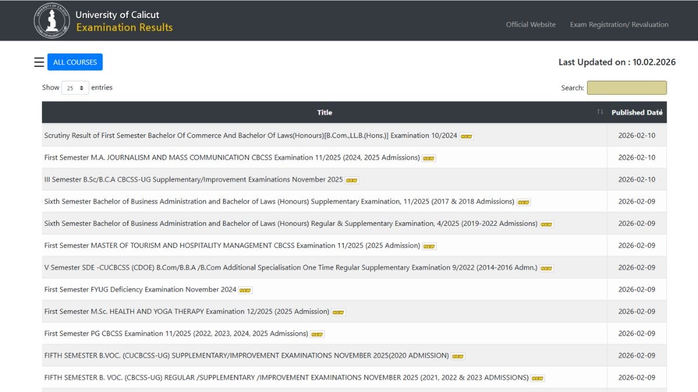Click NEW badge after Scrutiny Result B.Com LL.B

point(466,136)
